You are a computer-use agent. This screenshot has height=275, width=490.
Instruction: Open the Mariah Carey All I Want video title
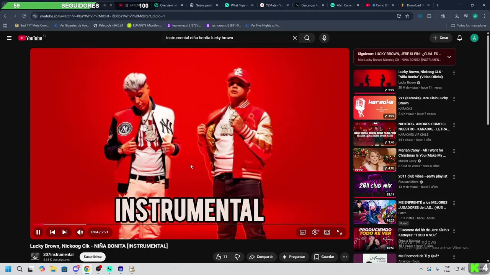tap(421, 153)
